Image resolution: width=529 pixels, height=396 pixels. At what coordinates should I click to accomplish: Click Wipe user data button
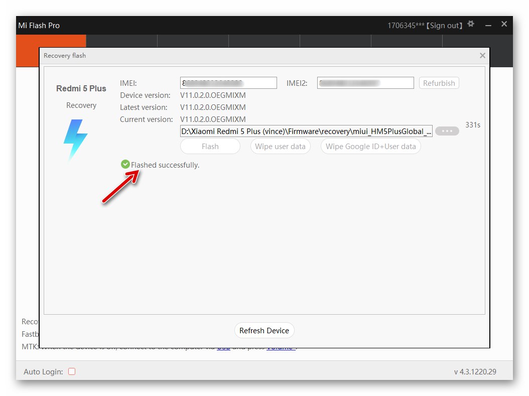(x=281, y=147)
